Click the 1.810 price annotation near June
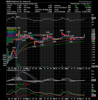The height and width of the screenshot is (100, 98). pyautogui.click(x=42, y=45)
